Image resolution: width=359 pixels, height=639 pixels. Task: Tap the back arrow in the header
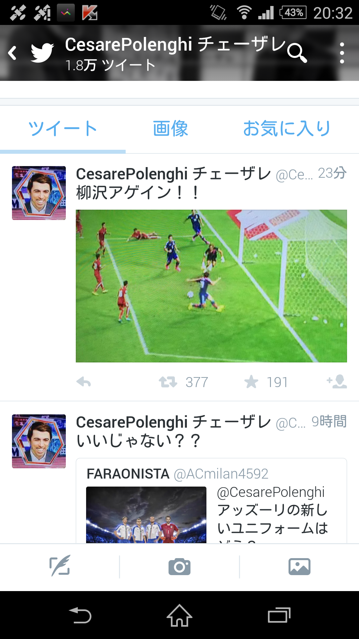pos(12,53)
